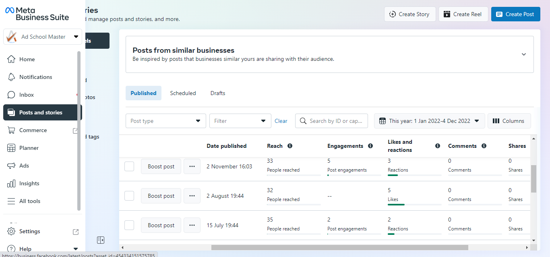
Task: Click the Clear filters link
Action: point(281,121)
